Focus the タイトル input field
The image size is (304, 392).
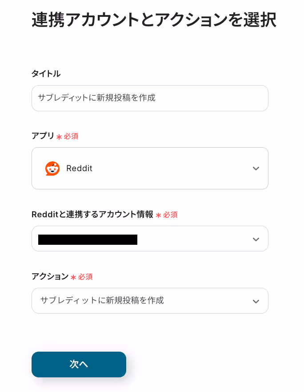[x=150, y=98]
